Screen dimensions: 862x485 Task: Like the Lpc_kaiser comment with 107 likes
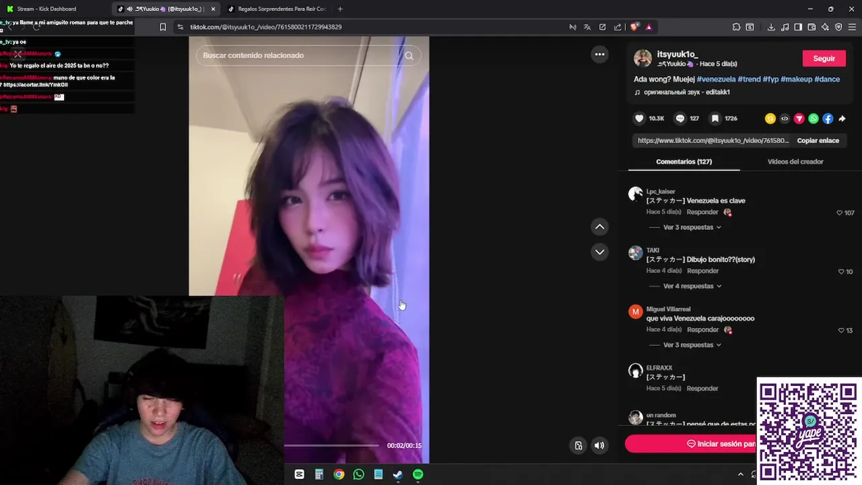[839, 213]
